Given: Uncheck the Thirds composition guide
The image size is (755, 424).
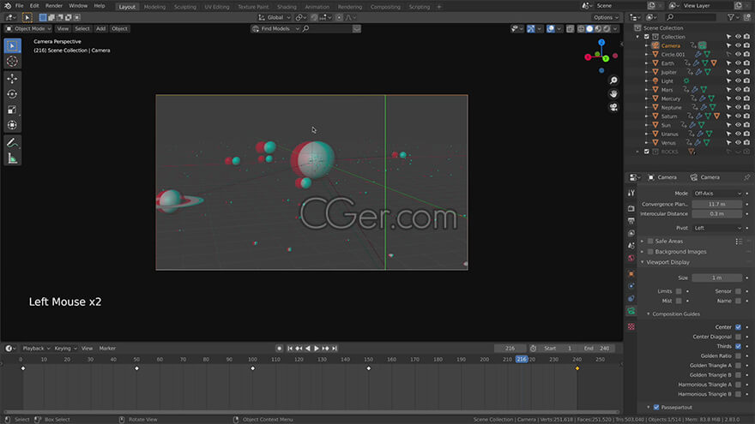Looking at the screenshot, I should 738,347.
